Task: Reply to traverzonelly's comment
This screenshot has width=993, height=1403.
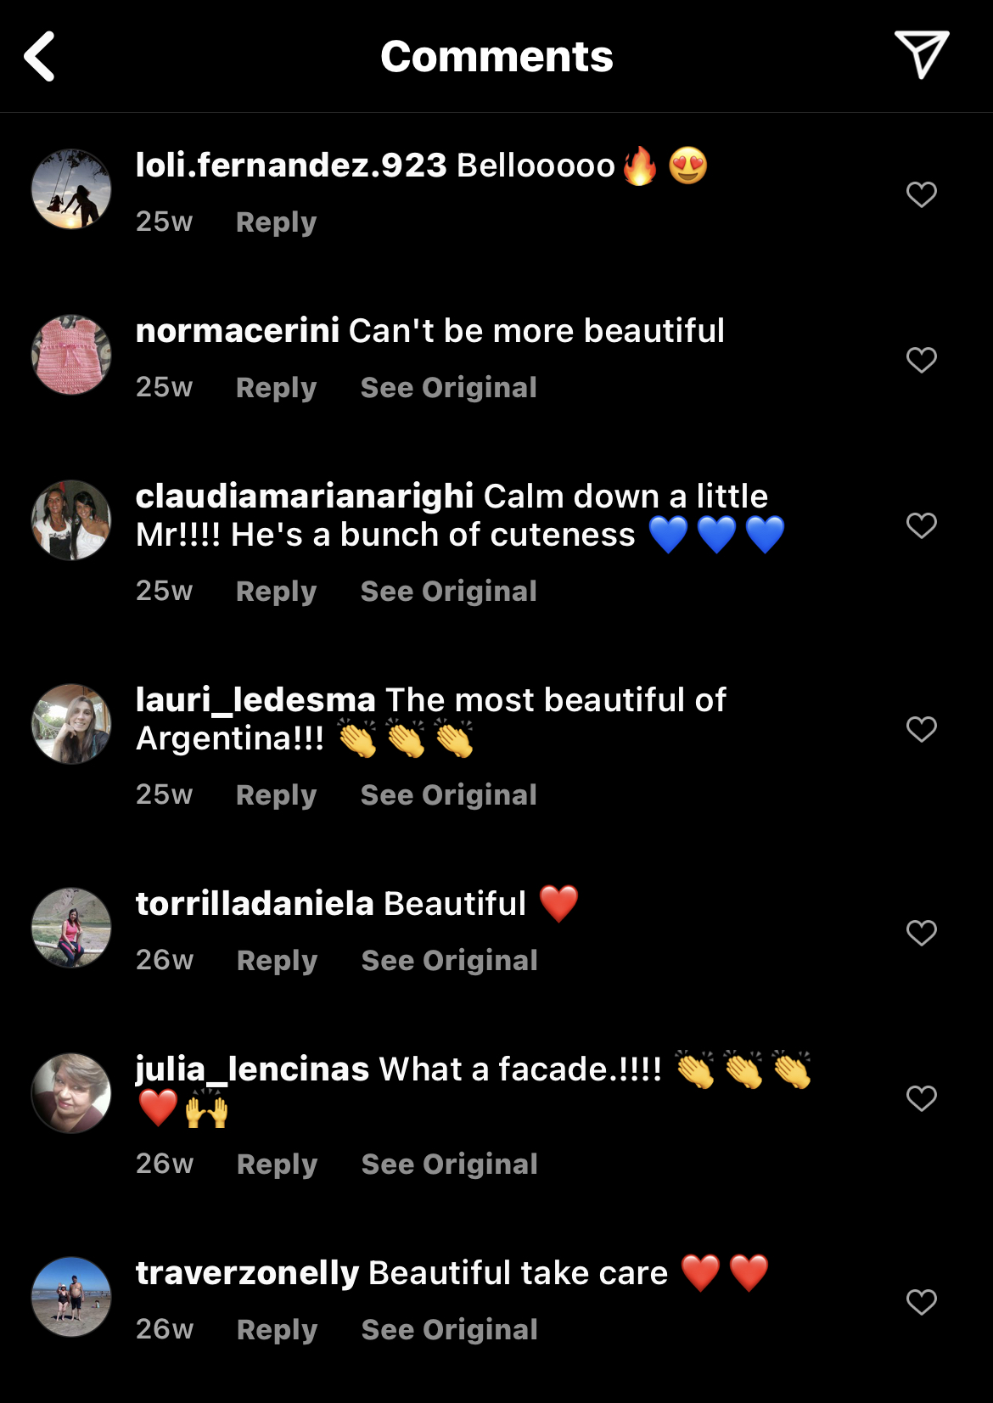Action: tap(277, 1330)
